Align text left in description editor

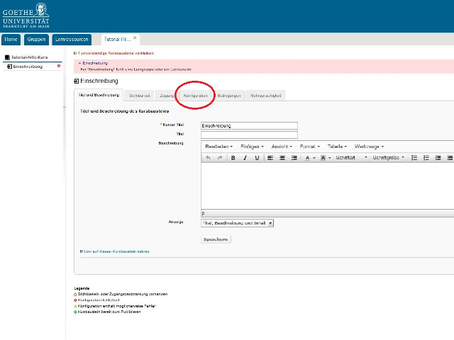click(x=270, y=158)
